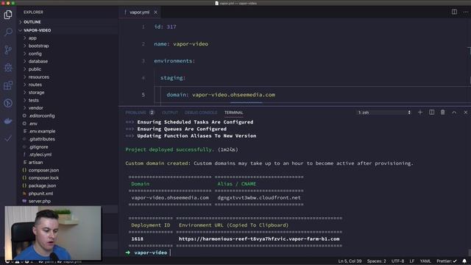Open the package.json file
This screenshot has height=265, width=471.
pos(42,185)
